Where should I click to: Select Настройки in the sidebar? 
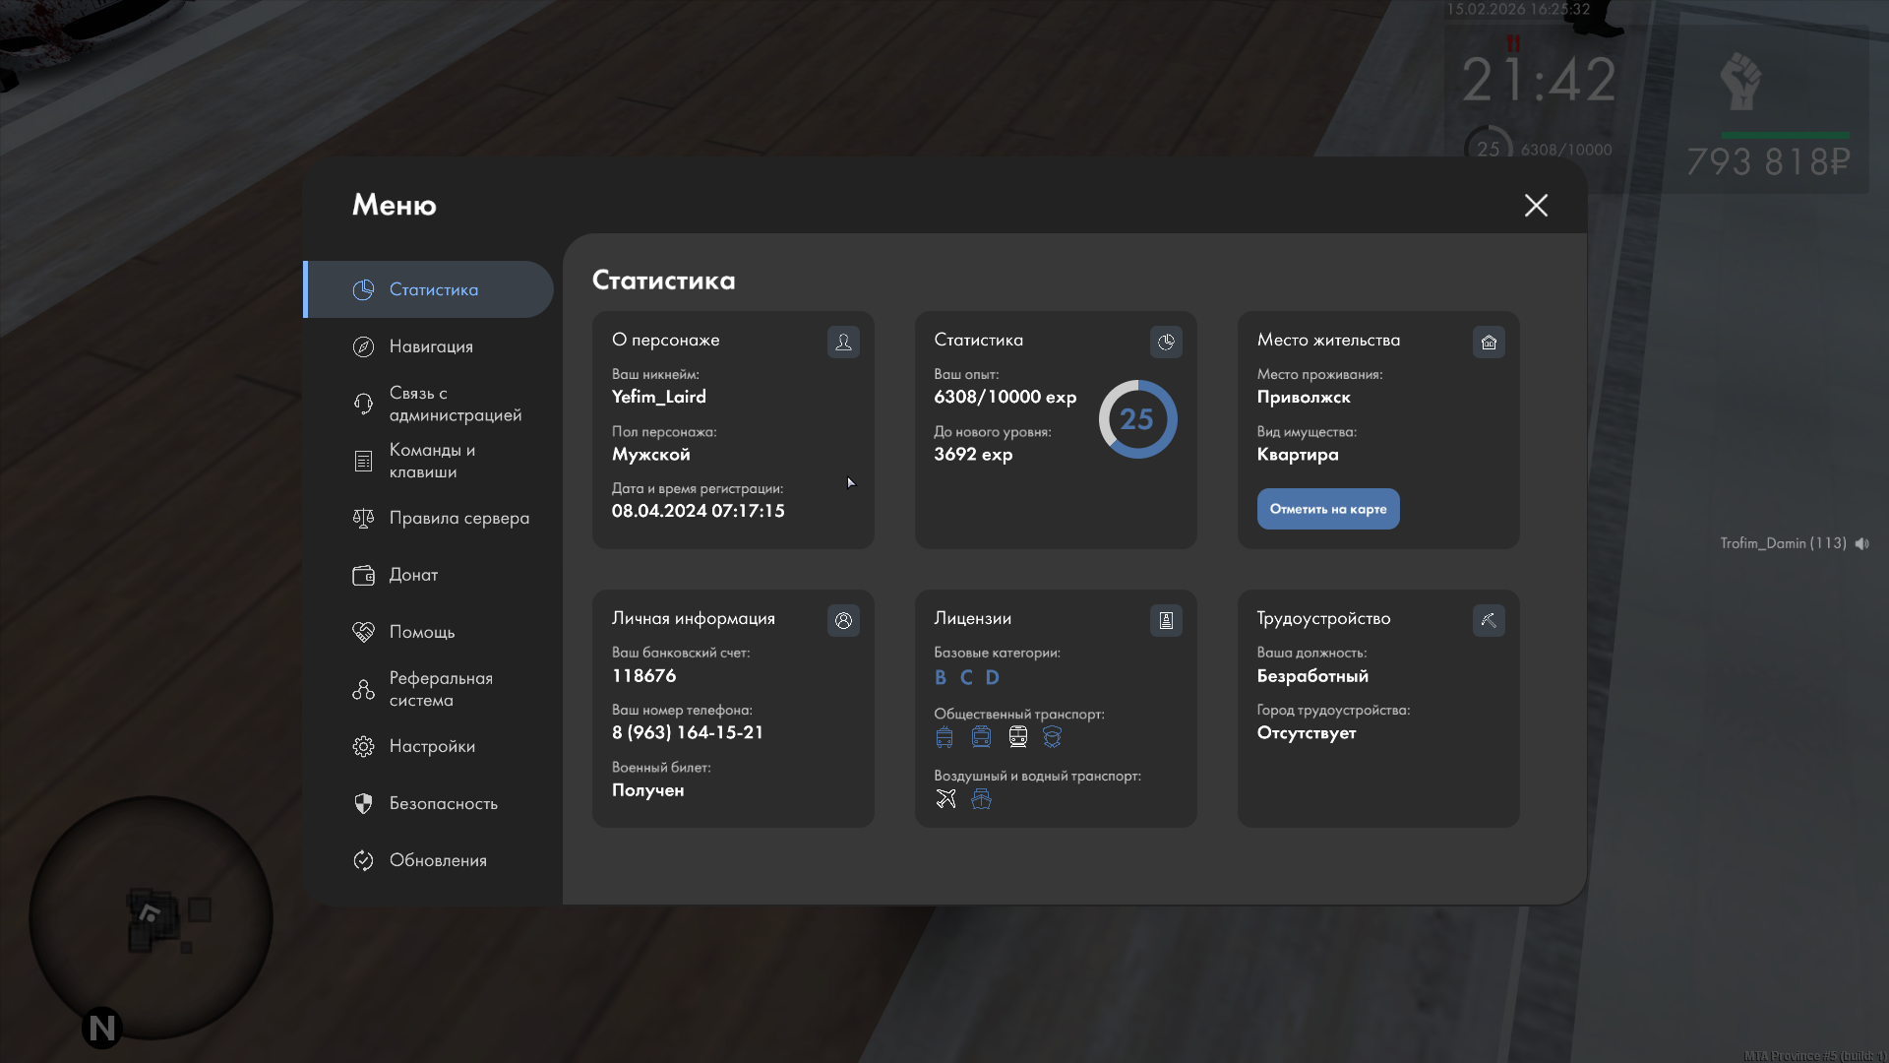tap(432, 746)
